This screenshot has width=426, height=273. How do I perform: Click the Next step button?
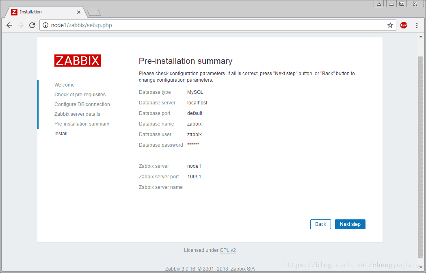(350, 224)
